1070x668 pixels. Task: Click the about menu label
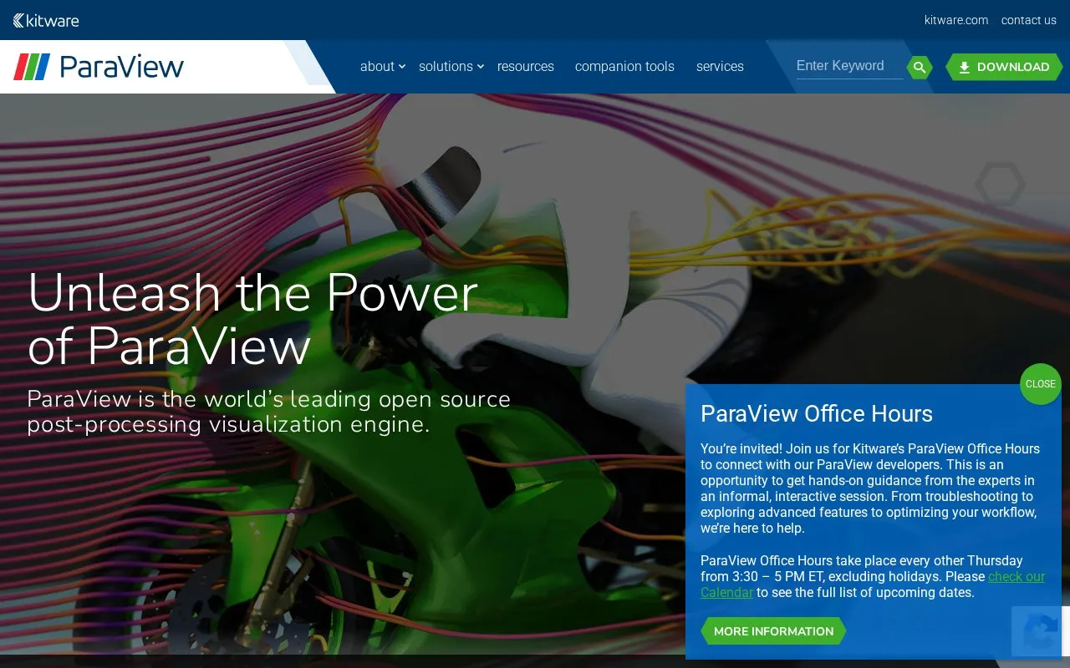377,66
